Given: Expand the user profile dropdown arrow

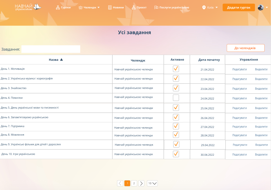Looking at the screenshot, I should click(x=267, y=8).
